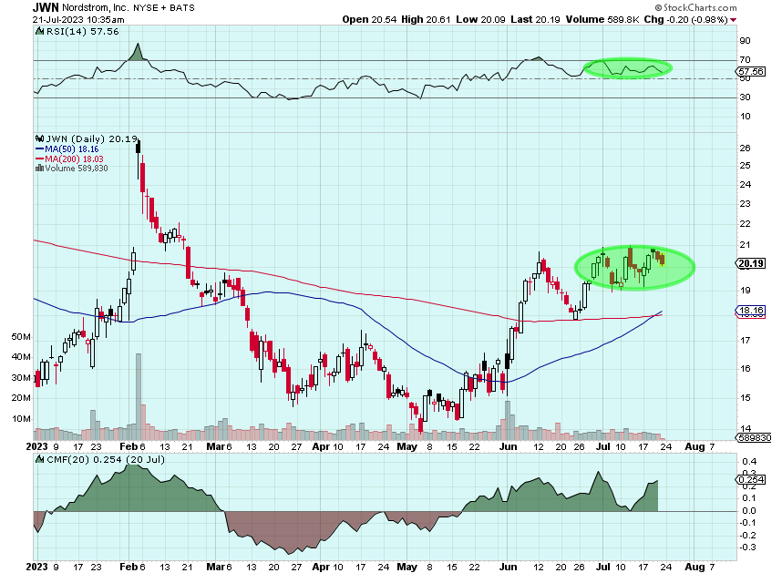Click the tallest February volume spike bar
The width and height of the screenshot is (782, 573).
tap(139, 396)
